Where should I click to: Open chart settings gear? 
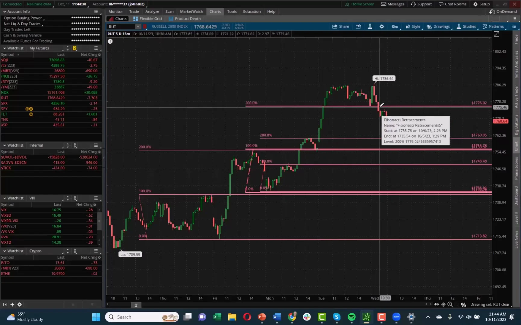click(x=382, y=26)
